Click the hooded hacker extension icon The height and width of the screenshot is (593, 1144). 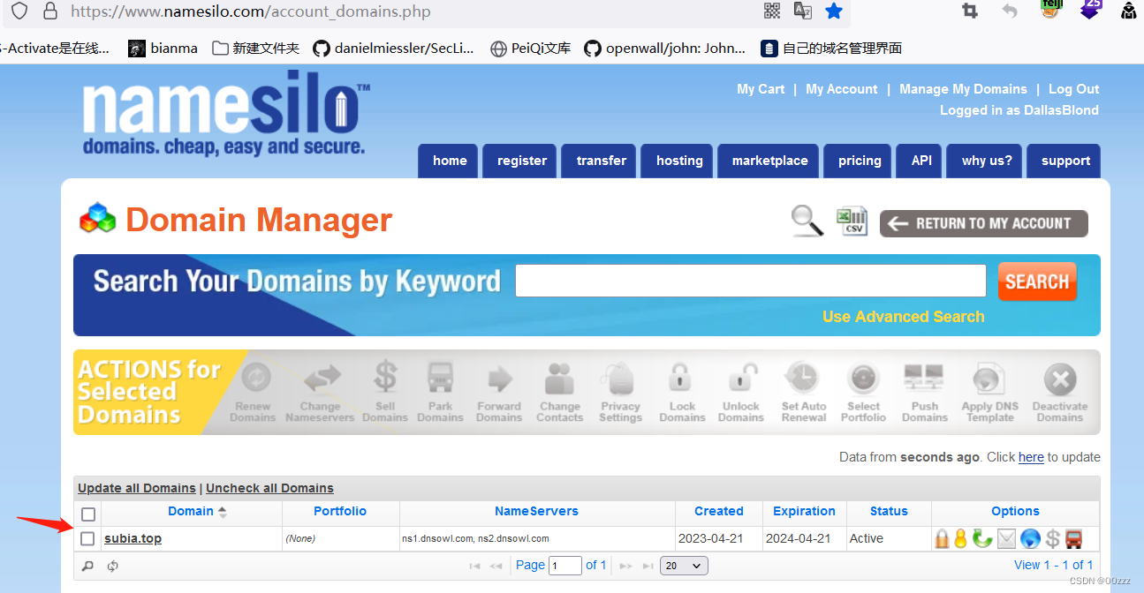1129,11
